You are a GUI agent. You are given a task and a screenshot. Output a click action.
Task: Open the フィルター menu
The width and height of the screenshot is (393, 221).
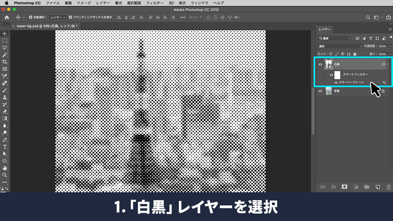click(155, 3)
